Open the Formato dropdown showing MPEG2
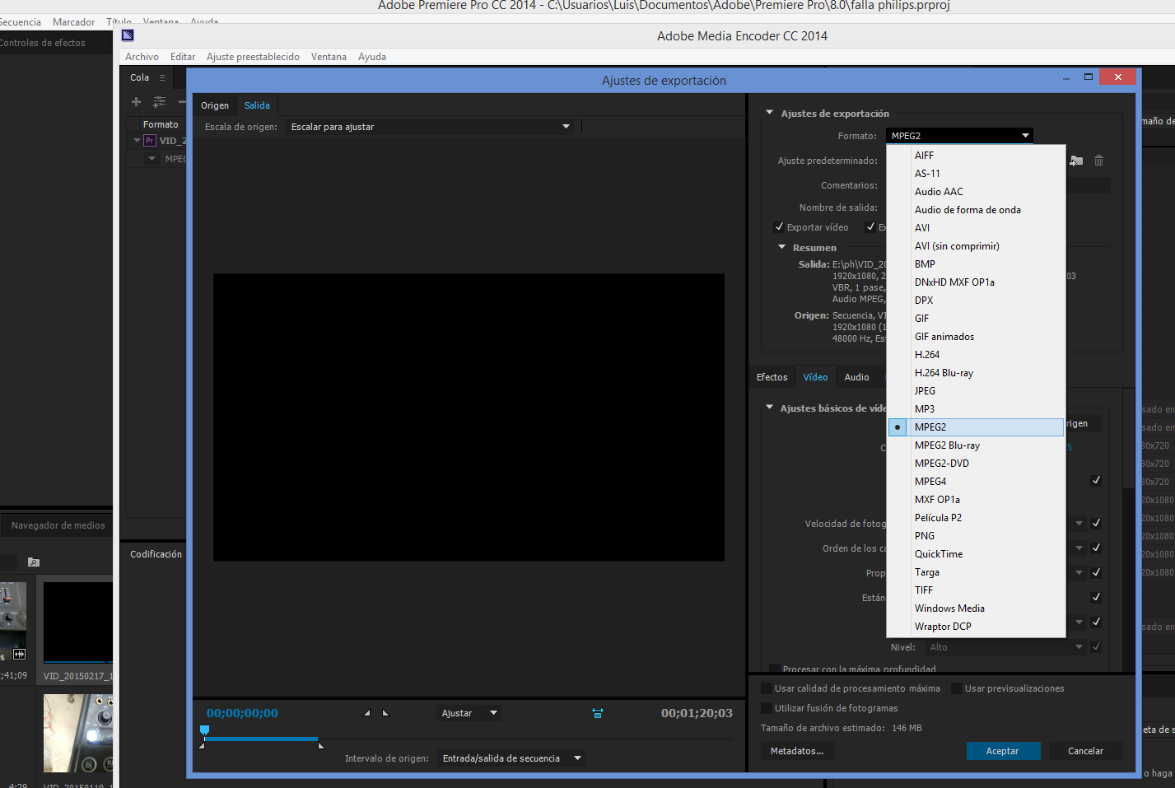Screen dimensions: 1175x788 [x=959, y=136]
